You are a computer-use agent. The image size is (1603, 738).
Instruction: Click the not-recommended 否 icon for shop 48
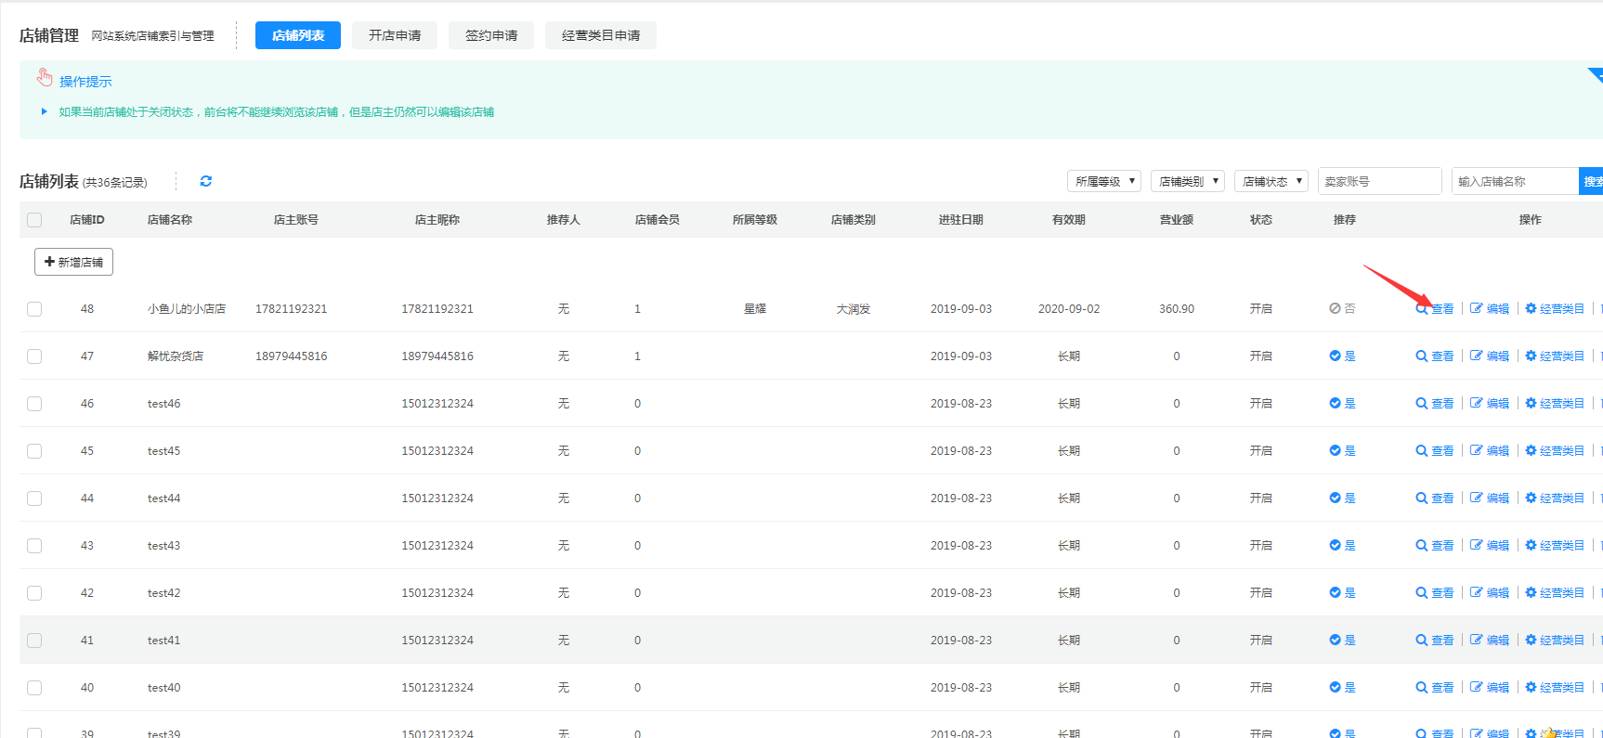click(x=1335, y=309)
